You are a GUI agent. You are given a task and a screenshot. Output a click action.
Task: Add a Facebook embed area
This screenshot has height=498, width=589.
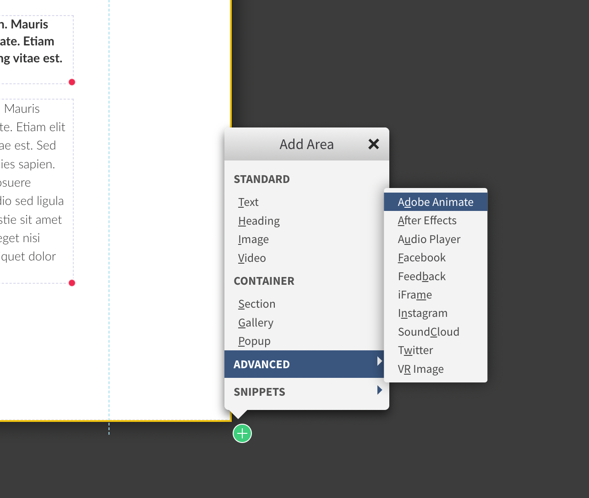(x=421, y=258)
